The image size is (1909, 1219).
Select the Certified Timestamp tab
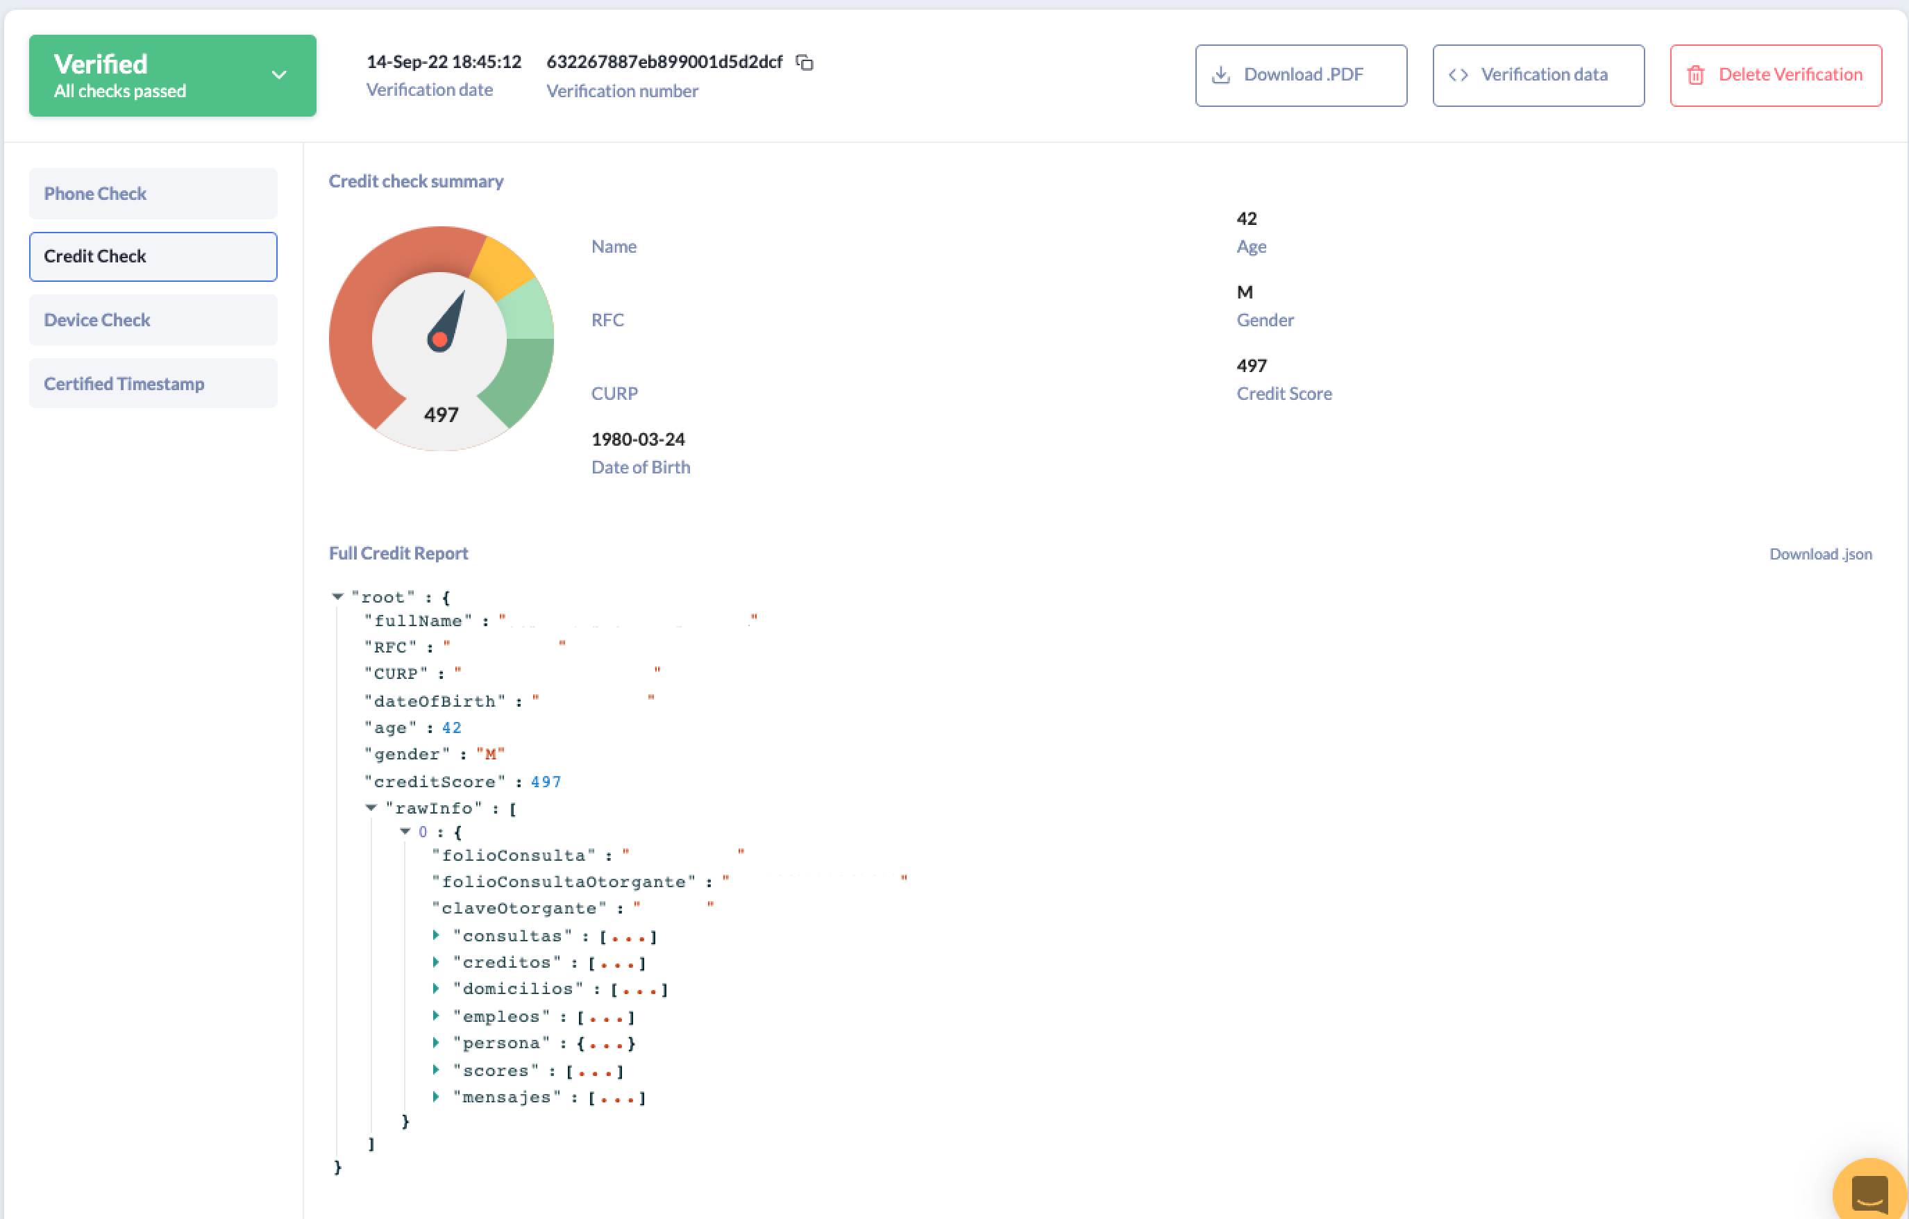coord(153,384)
